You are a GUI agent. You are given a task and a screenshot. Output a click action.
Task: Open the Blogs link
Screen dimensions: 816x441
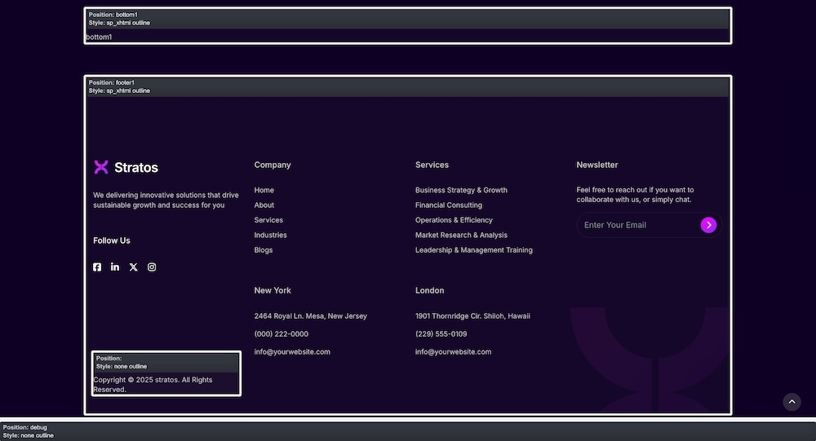point(264,250)
